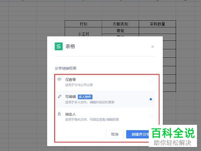
Task: Click the 适用于文件公开分享 description
Action: (x=79, y=85)
